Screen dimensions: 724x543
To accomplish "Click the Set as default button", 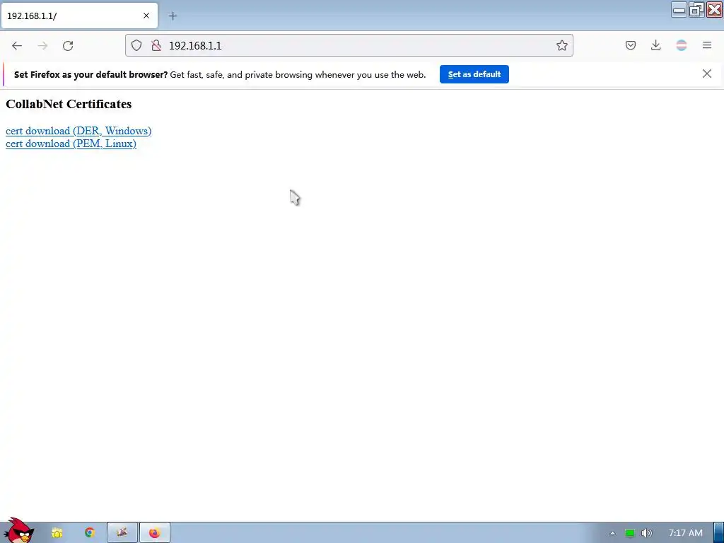I will tap(474, 74).
